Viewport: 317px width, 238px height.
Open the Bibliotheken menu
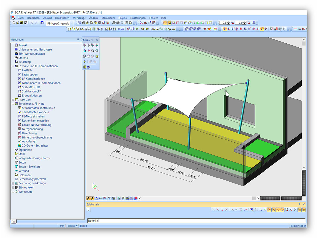coord(62,18)
